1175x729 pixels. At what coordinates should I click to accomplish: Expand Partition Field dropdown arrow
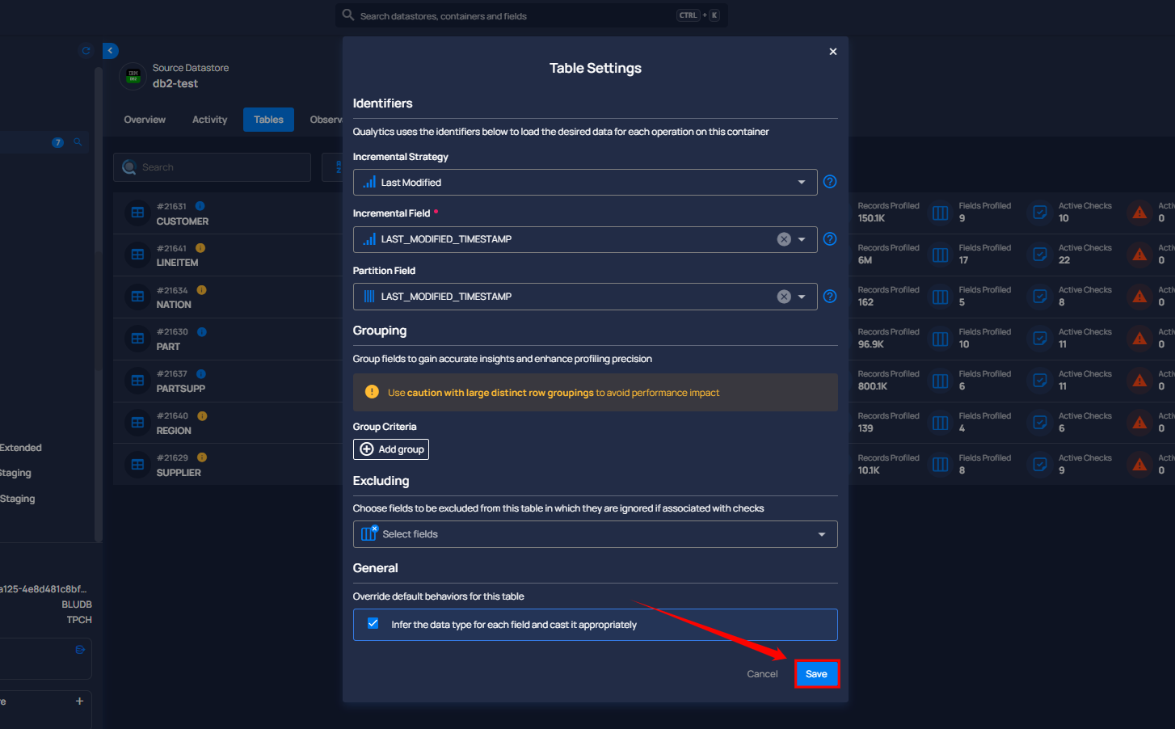[802, 297]
